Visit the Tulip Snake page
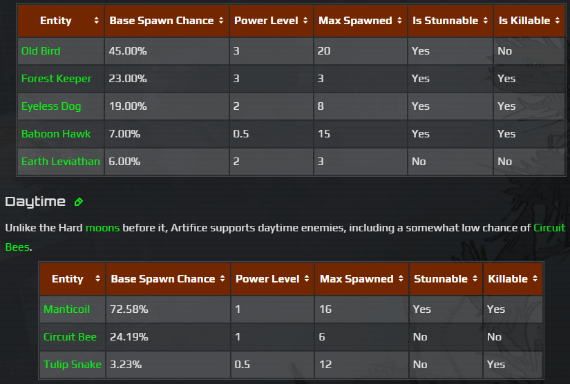 73,365
